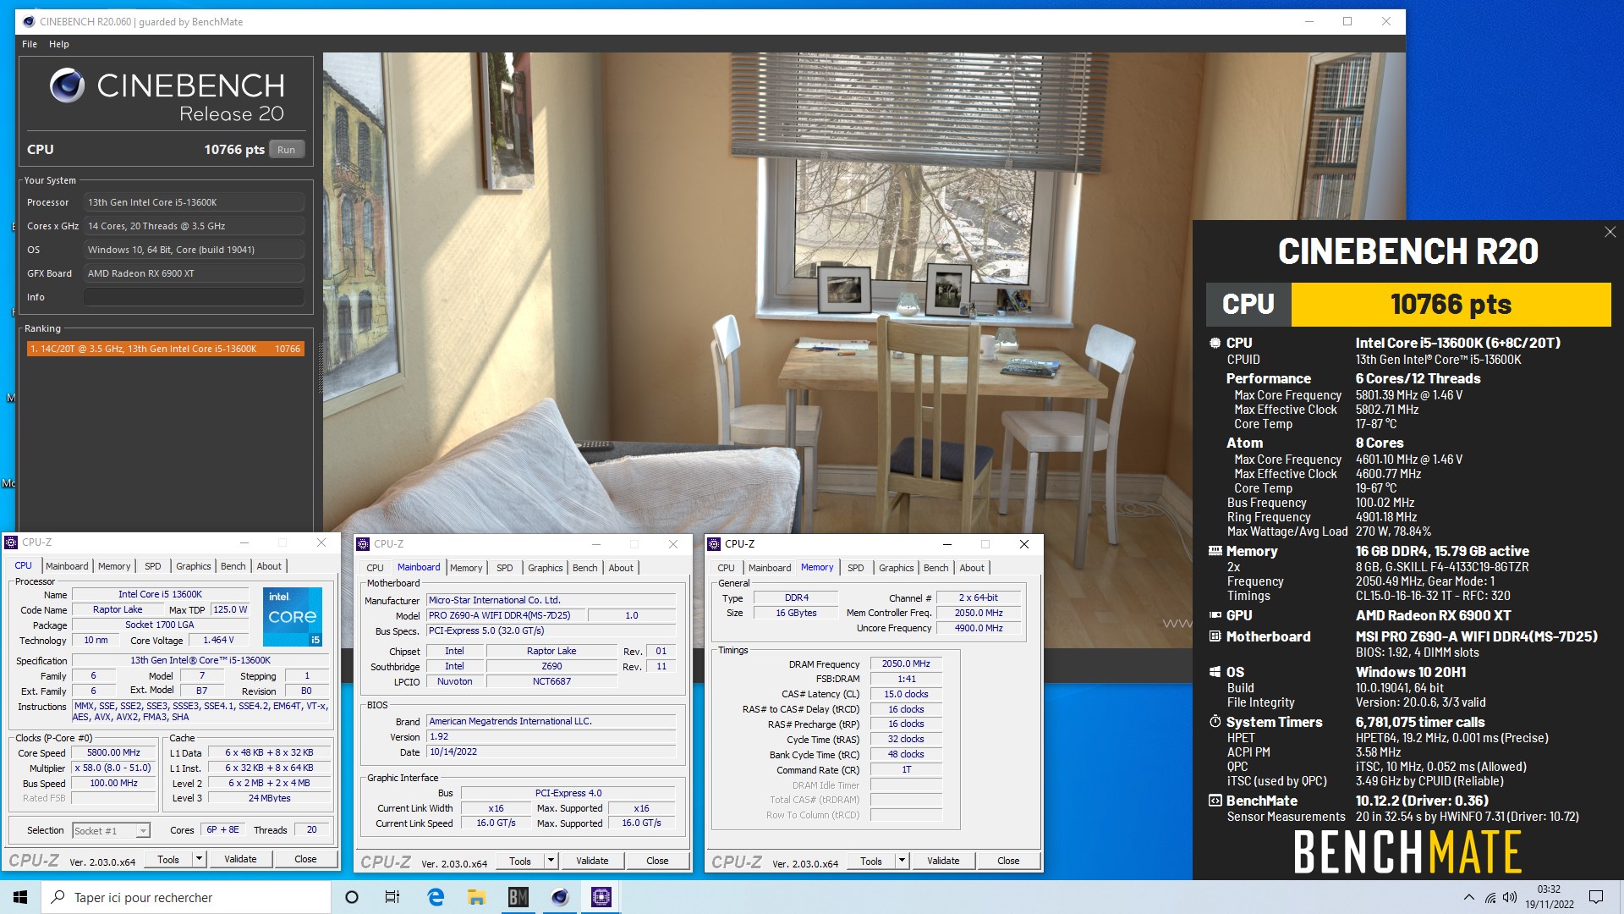Open the File menu in Cinebench
This screenshot has width=1624, height=914.
[x=30, y=44]
